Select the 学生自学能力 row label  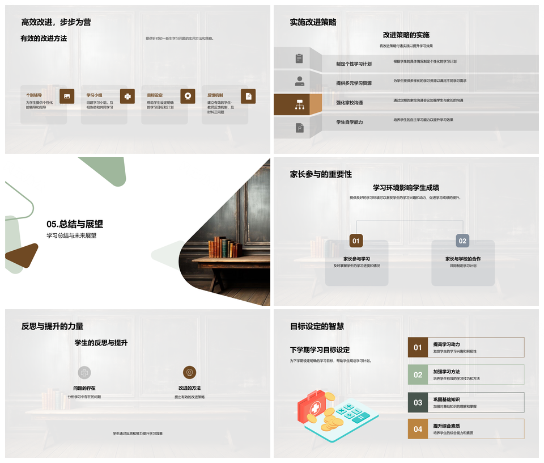click(x=349, y=122)
